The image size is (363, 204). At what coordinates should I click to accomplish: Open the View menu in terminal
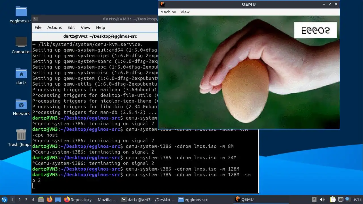(x=85, y=27)
